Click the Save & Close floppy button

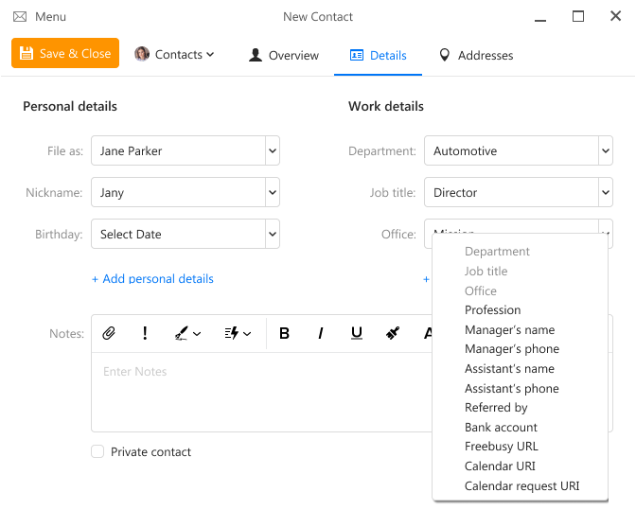[65, 53]
